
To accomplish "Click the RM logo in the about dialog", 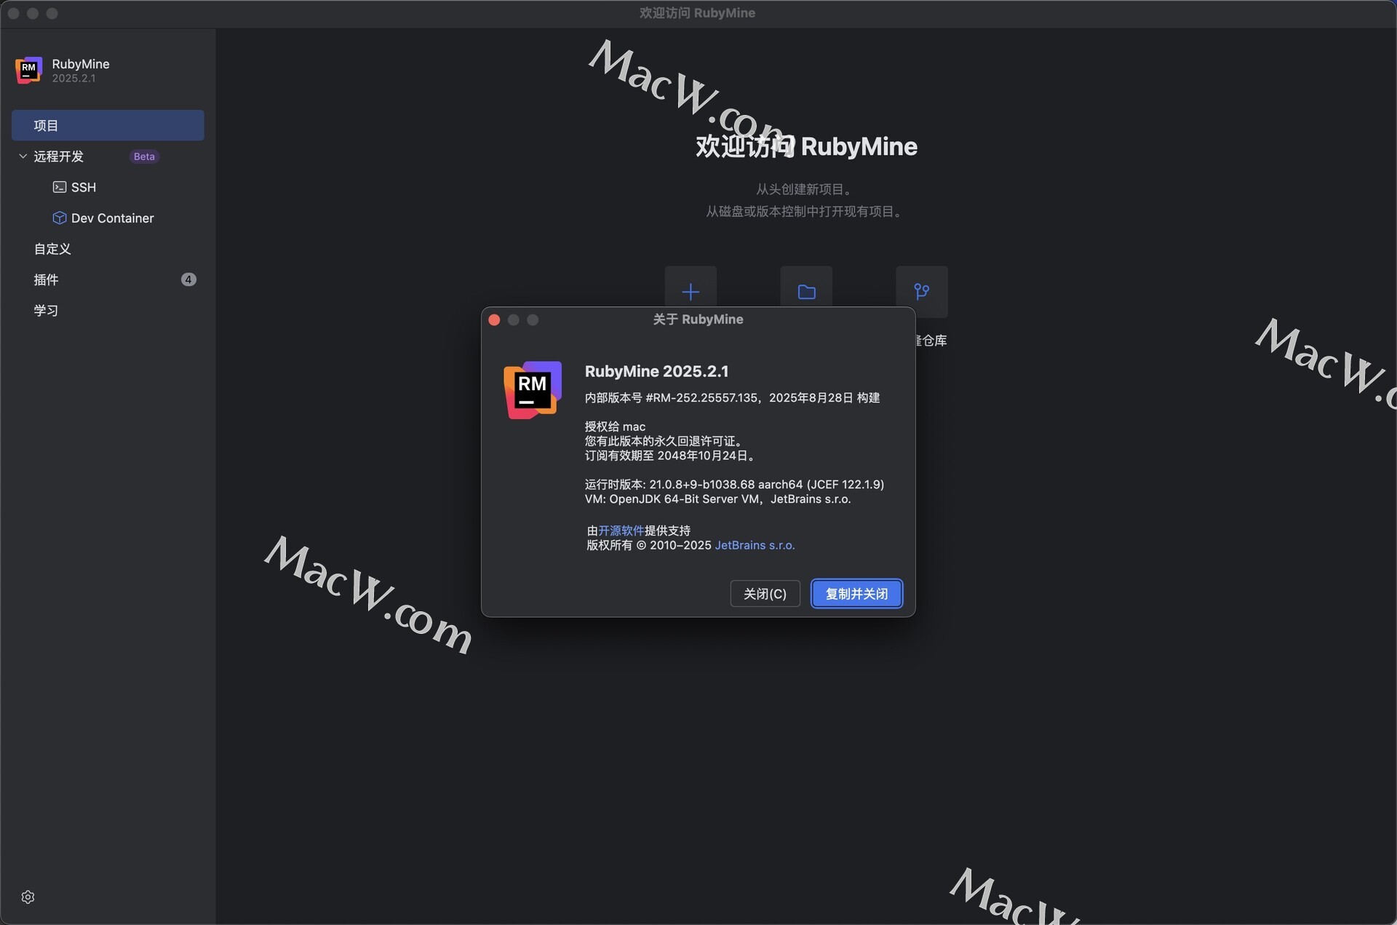I will tap(533, 390).
